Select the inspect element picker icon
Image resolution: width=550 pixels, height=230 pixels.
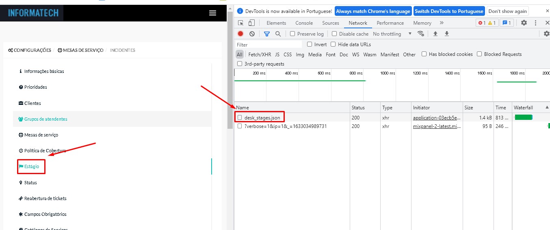point(241,23)
